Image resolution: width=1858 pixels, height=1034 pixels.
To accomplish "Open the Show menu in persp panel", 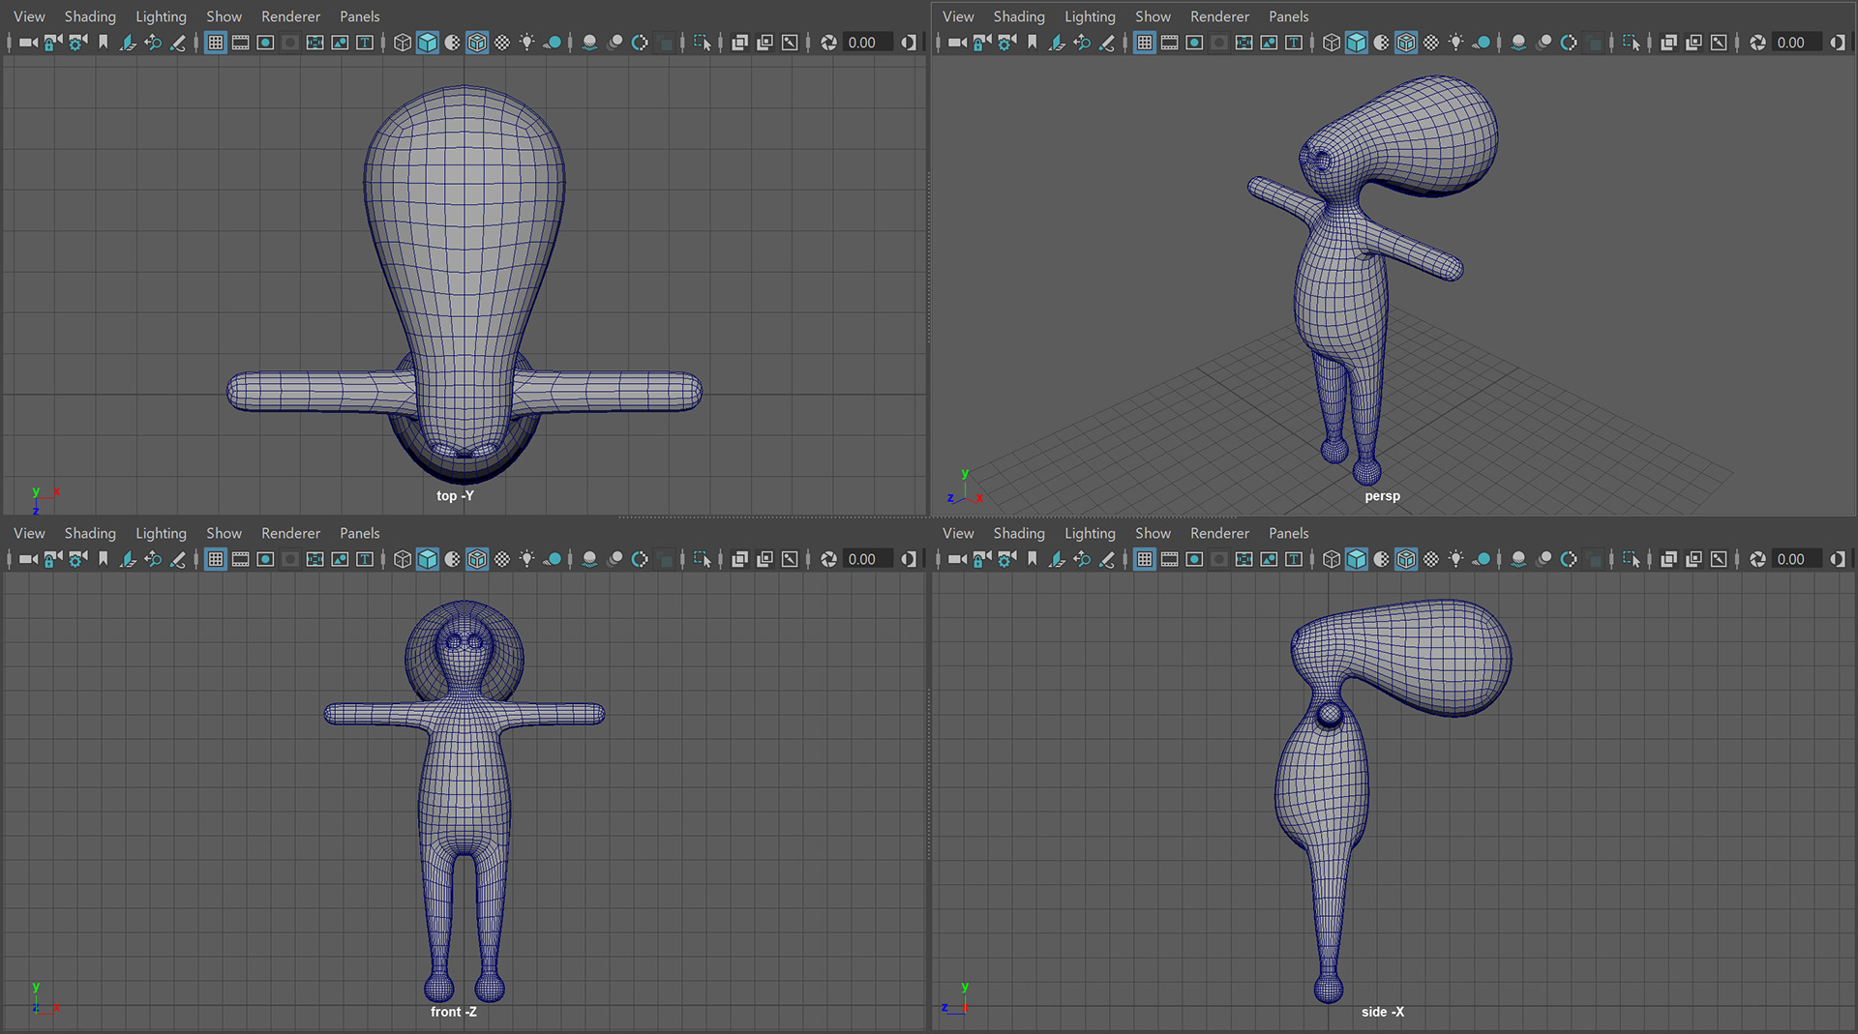I will click(x=1153, y=16).
